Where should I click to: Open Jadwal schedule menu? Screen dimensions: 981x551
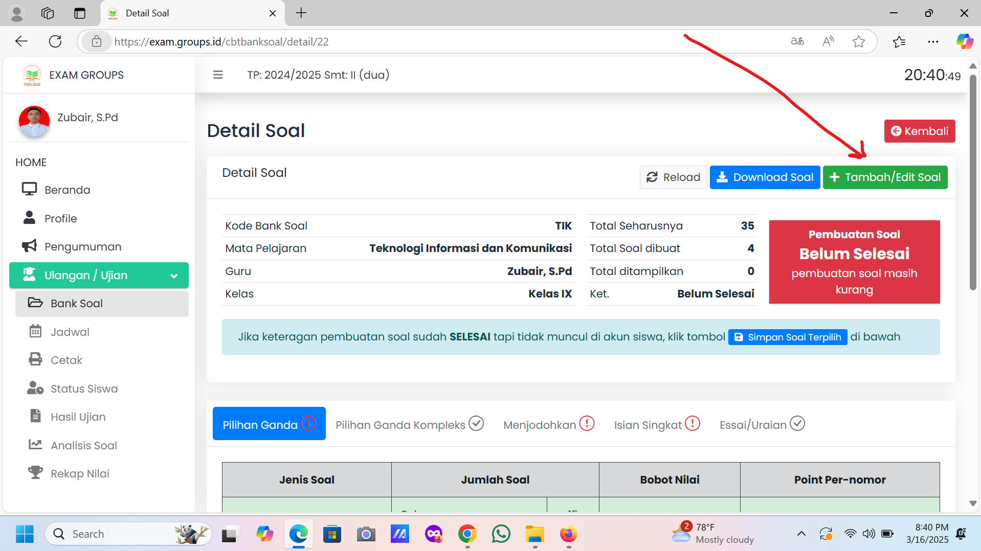click(x=70, y=332)
